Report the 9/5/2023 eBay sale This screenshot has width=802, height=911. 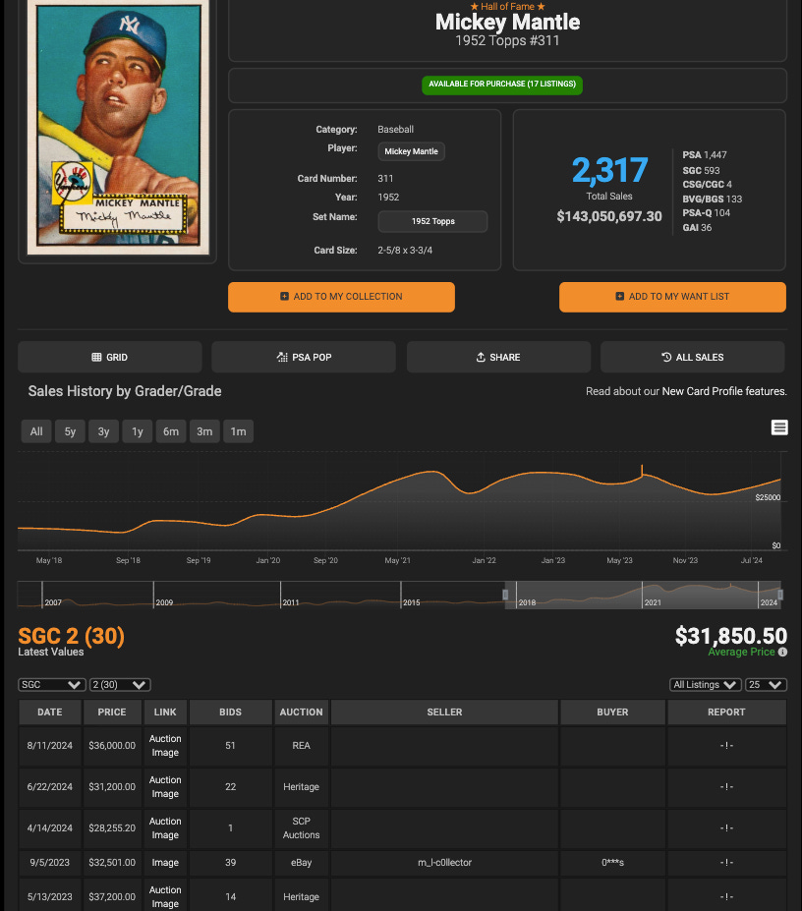[x=726, y=863]
